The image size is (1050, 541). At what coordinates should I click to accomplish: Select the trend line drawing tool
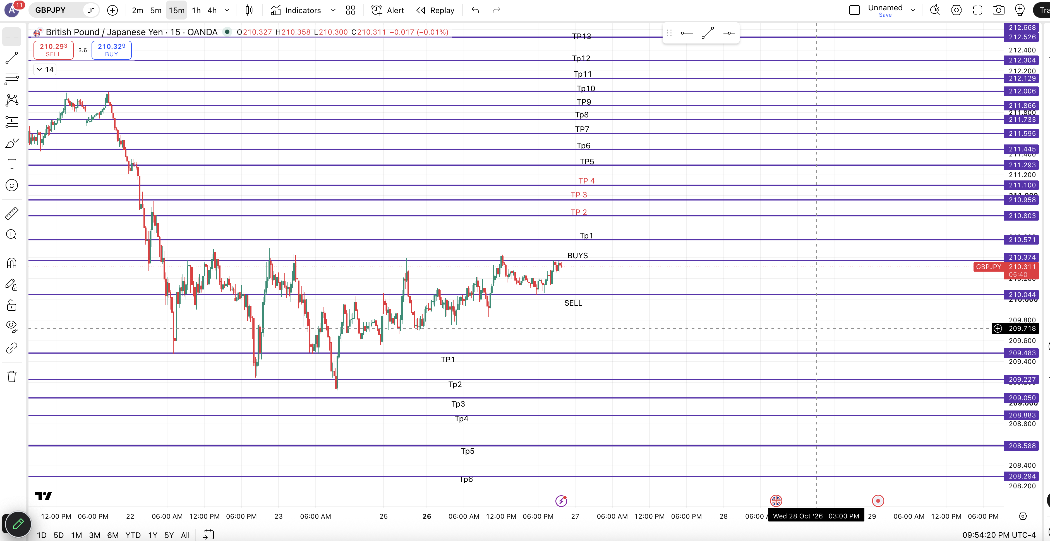(12, 58)
